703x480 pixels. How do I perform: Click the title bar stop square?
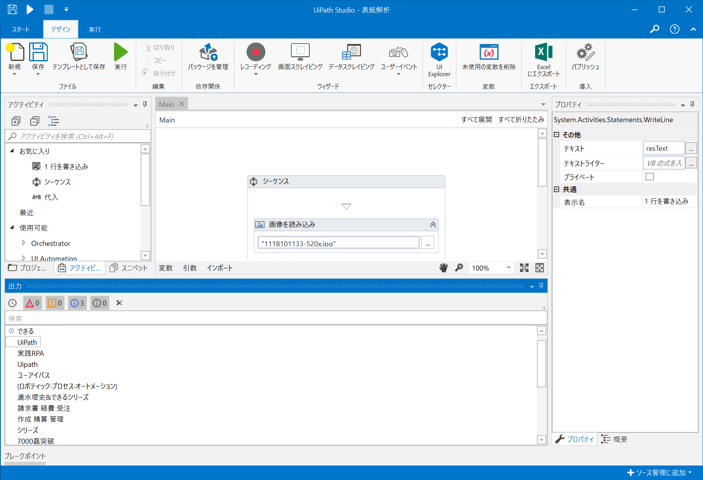tap(49, 9)
